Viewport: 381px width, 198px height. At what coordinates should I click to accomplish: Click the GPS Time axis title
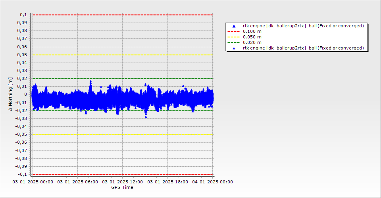coord(122,187)
